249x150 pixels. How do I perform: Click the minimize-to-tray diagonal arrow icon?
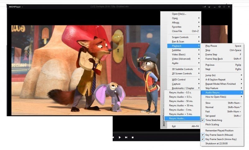209,7
